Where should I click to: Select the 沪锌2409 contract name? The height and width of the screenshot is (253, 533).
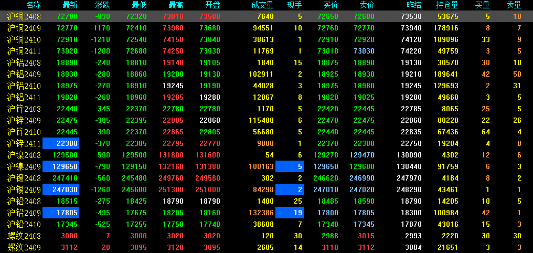tap(24, 120)
